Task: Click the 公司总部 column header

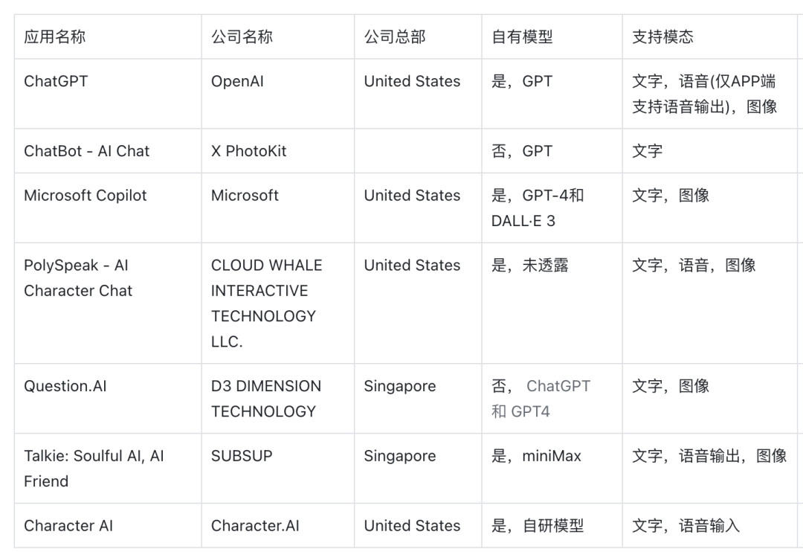Action: coord(418,37)
